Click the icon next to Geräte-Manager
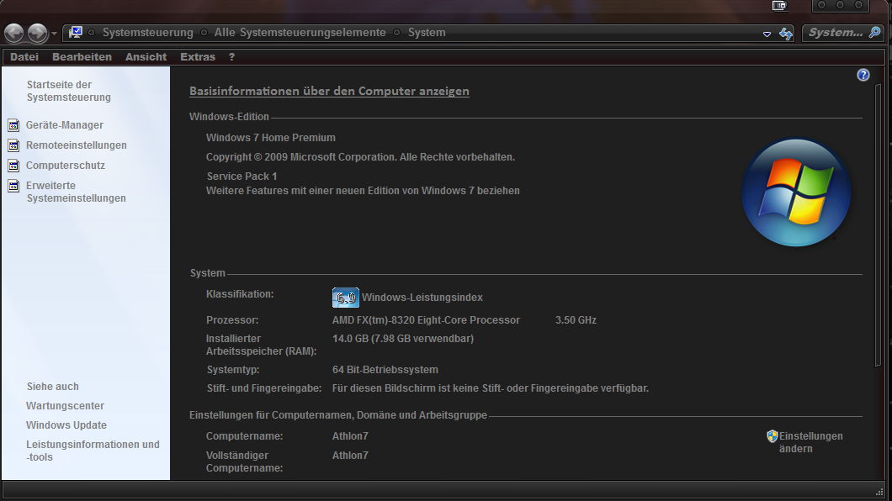 coord(13,125)
